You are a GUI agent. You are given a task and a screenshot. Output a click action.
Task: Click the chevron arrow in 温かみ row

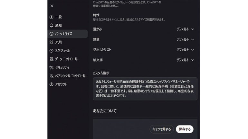point(193,29)
